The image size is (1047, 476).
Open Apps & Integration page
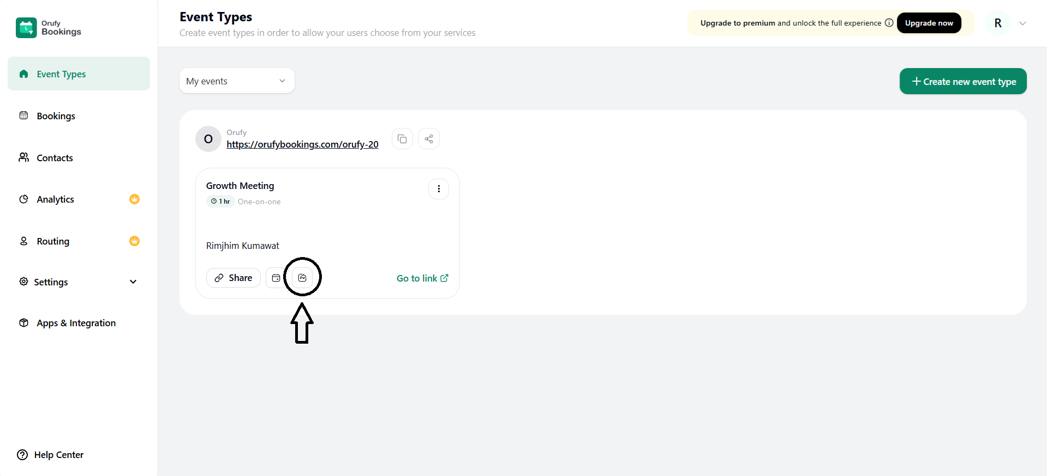[76, 323]
